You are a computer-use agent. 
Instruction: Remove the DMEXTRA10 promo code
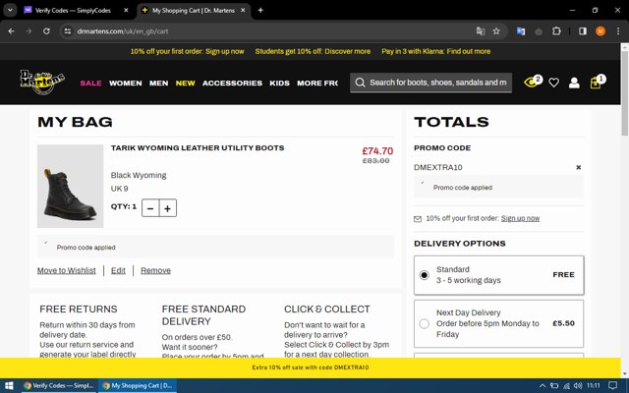(579, 167)
